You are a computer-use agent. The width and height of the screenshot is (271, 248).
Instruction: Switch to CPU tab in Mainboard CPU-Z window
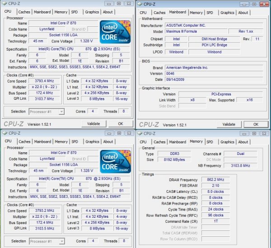[x=143, y=13]
